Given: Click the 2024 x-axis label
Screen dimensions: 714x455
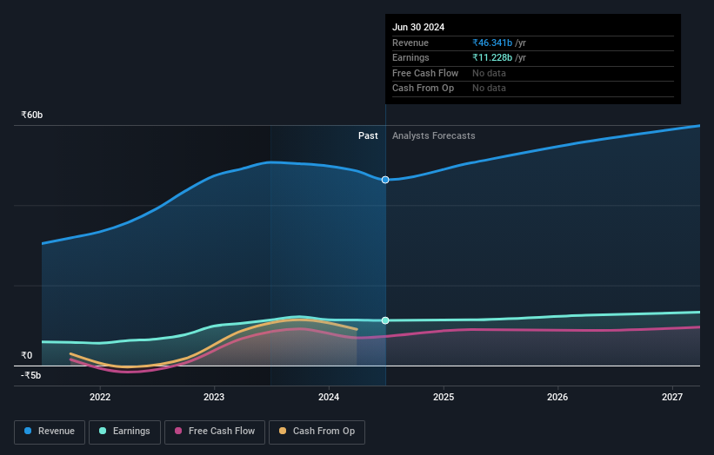Looking at the screenshot, I should (329, 397).
